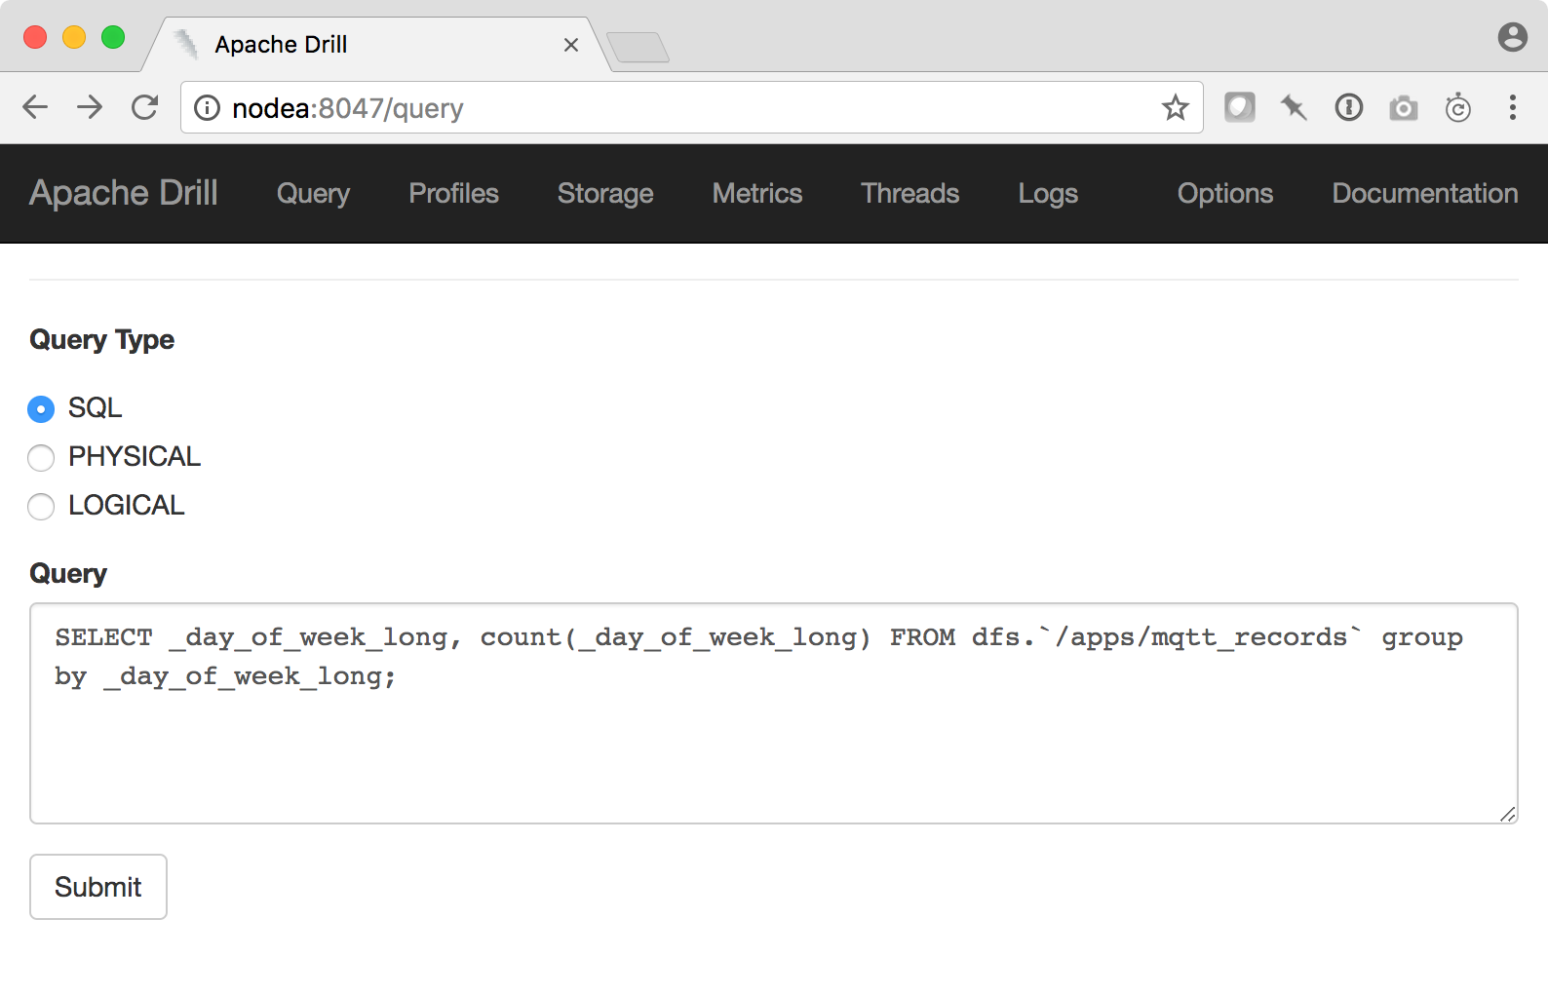The width and height of the screenshot is (1548, 996).
Task: Click the text area resize handle
Action: pyautogui.click(x=1508, y=814)
